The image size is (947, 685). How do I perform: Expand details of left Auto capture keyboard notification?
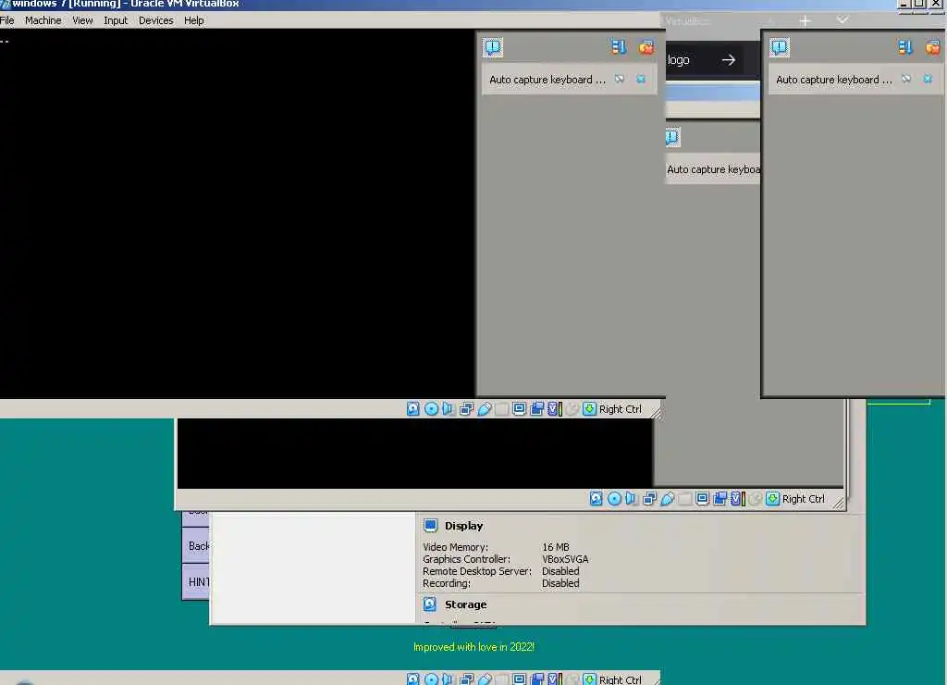(620, 80)
